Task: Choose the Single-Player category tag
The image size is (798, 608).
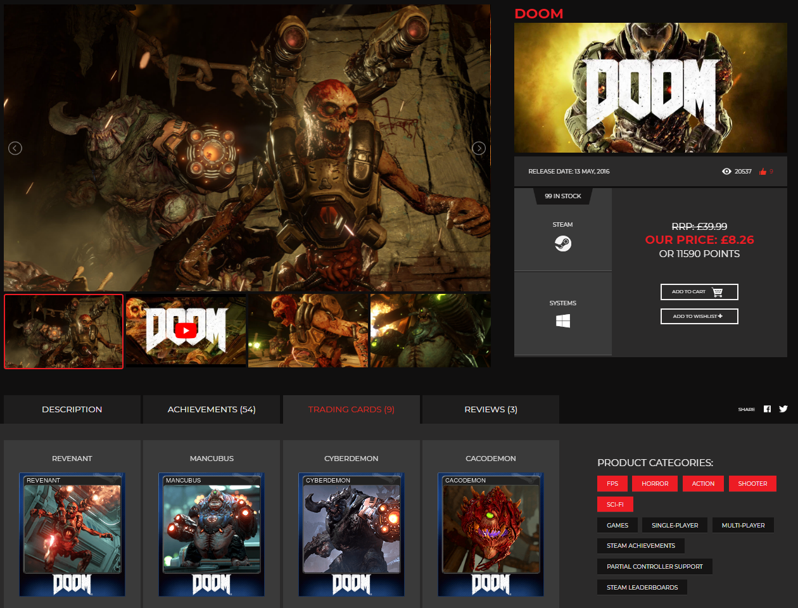Action: pyautogui.click(x=675, y=525)
